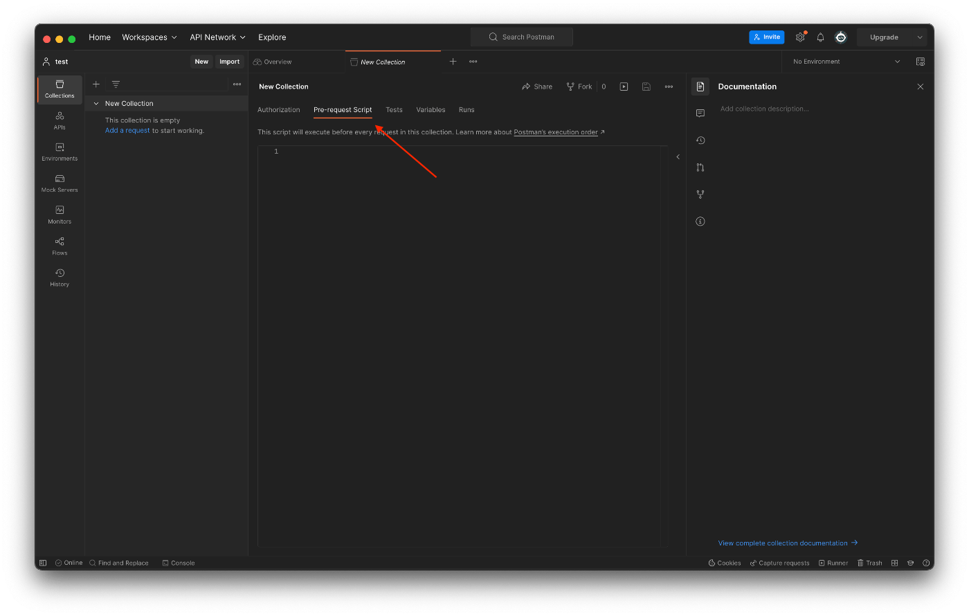The image size is (969, 616).
Task: Toggle two-pane view icon in status bar
Action: 894,563
